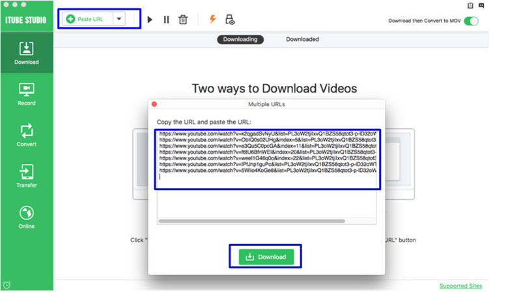Select the URL line containing k2qgadSvNyU
Screen dimensions: 521x293
point(268,133)
